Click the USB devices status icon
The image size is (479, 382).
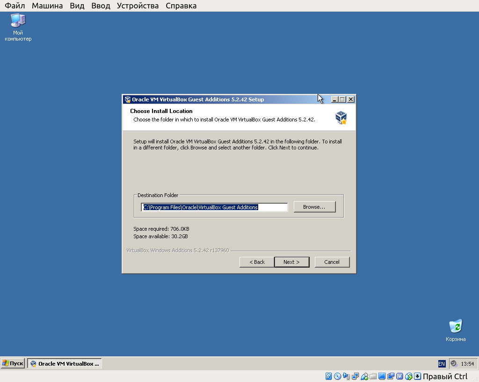pyautogui.click(x=364, y=376)
